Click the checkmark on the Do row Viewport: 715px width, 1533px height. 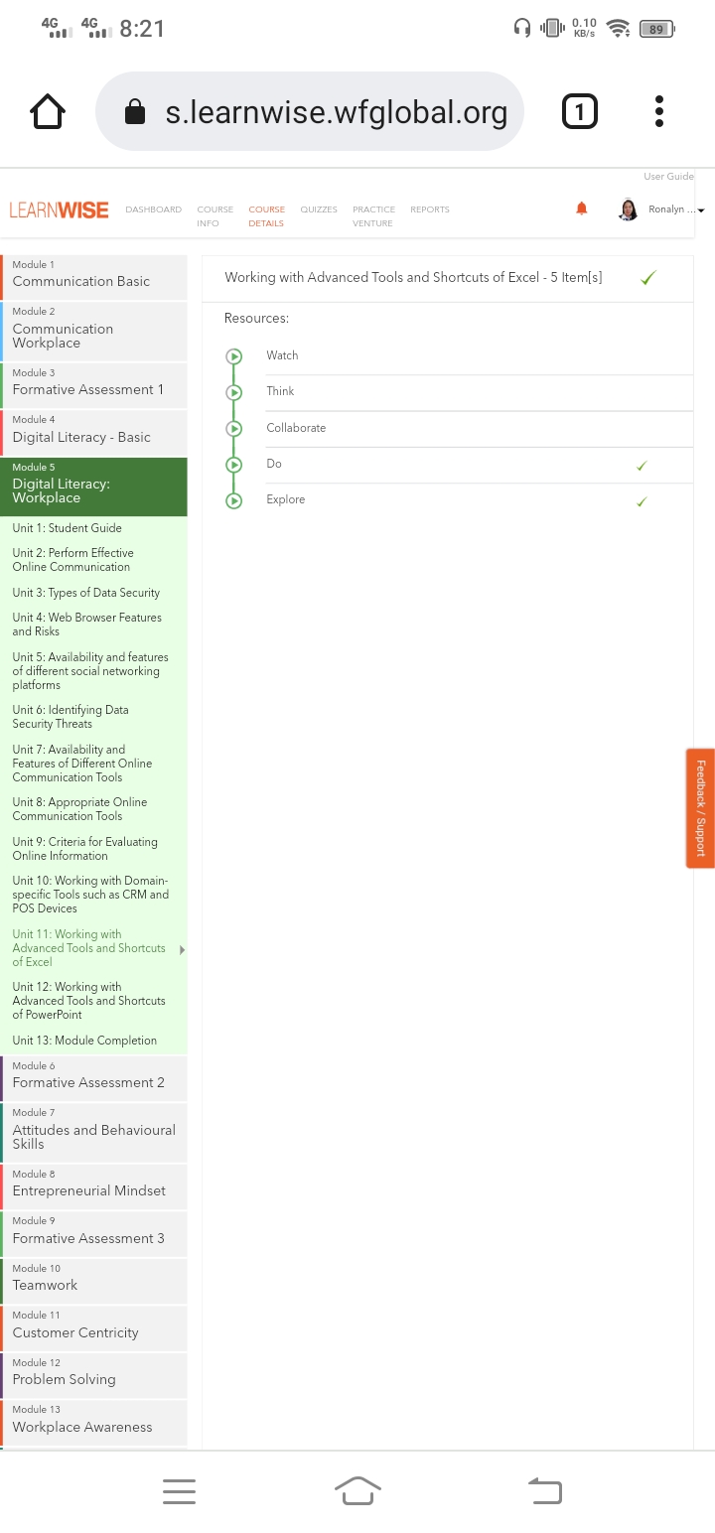point(642,465)
